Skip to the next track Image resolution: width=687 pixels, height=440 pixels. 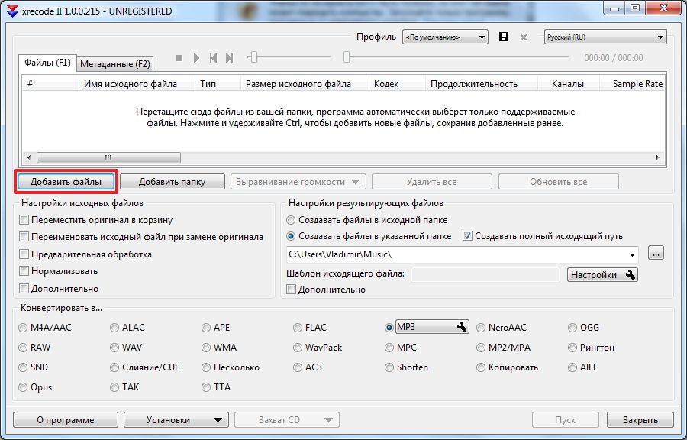pos(229,58)
